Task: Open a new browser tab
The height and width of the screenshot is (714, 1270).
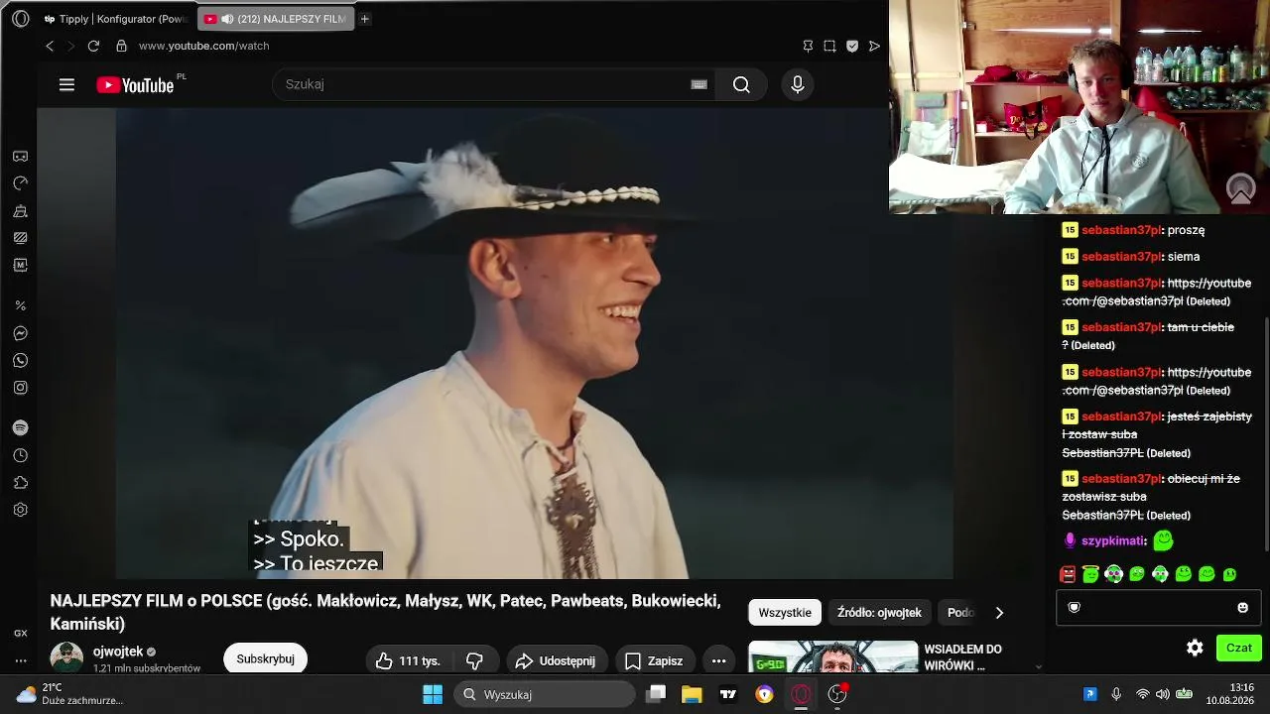Action: [365, 19]
